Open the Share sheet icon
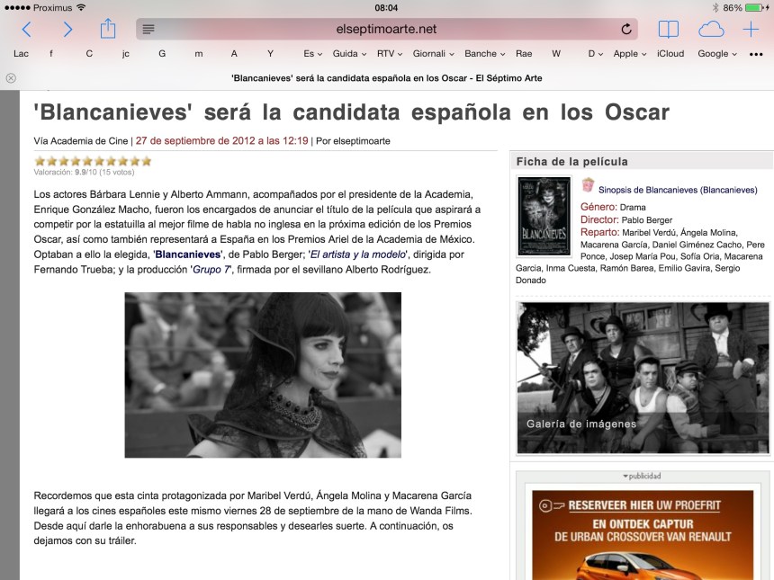Screen dimensions: 774x580 [x=108, y=29]
